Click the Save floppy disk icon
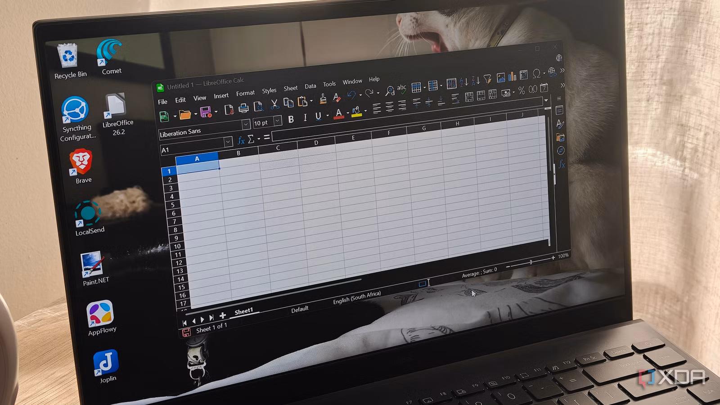 point(206,112)
